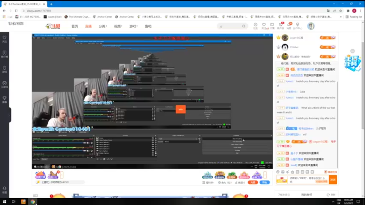
Task: Click the chat envelope icon
Action: pyautogui.click(x=282, y=172)
